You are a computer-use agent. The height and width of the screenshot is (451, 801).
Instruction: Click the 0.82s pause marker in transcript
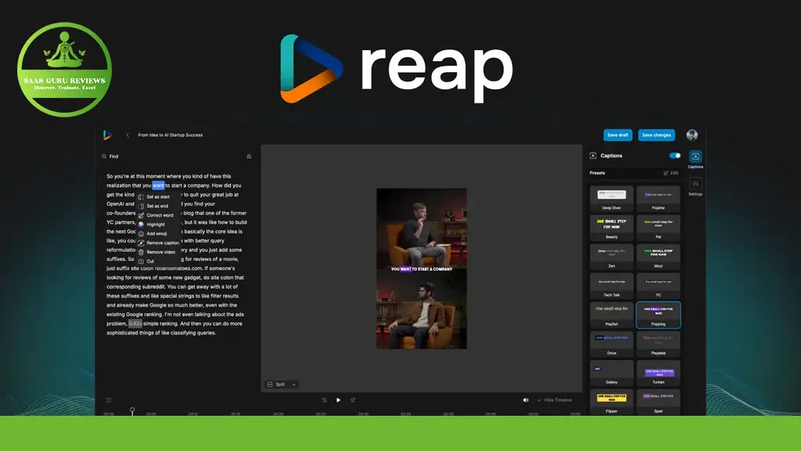coord(135,323)
